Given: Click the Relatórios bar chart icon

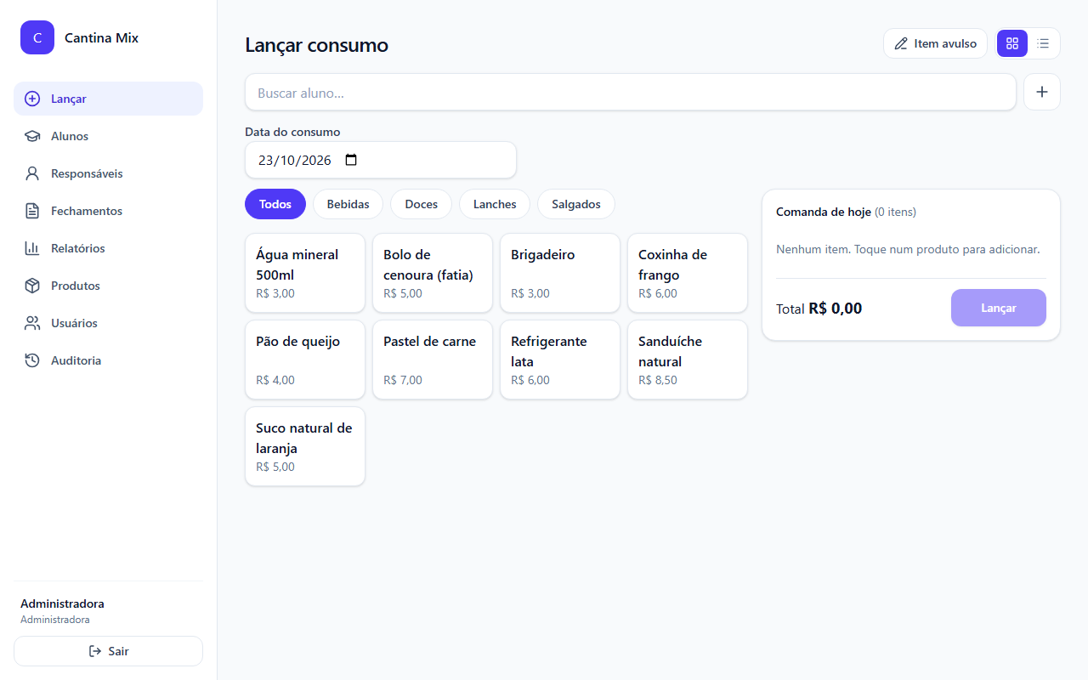Looking at the screenshot, I should click(32, 248).
